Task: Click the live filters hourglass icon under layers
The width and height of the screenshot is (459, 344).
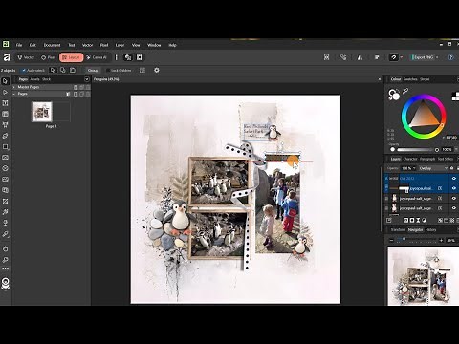Action: tap(418, 220)
